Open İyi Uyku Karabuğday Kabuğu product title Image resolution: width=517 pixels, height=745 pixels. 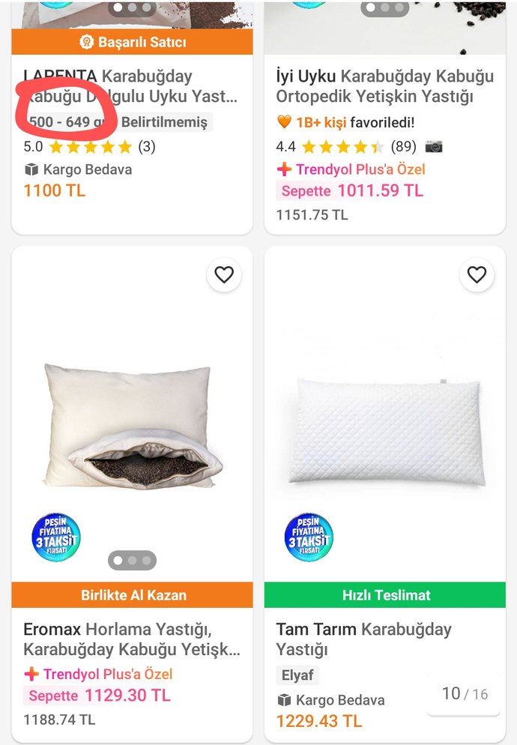384,86
